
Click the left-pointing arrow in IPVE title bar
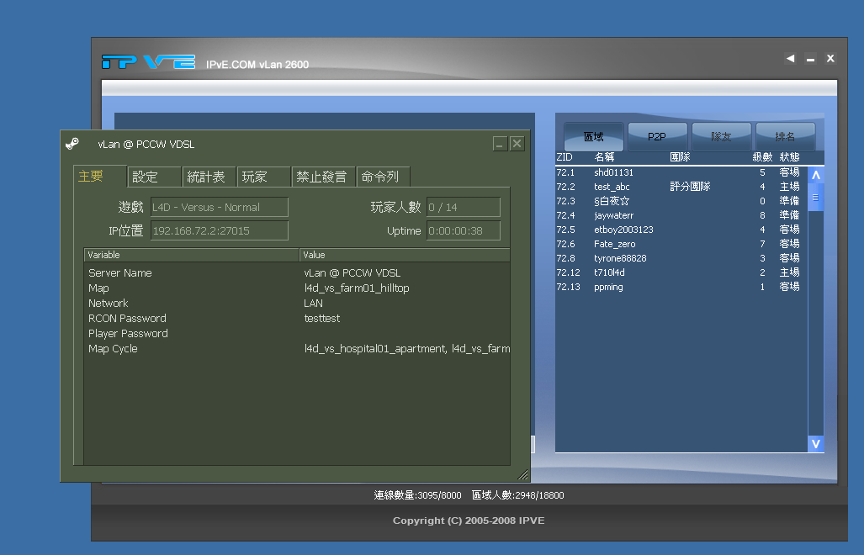pyautogui.click(x=790, y=58)
